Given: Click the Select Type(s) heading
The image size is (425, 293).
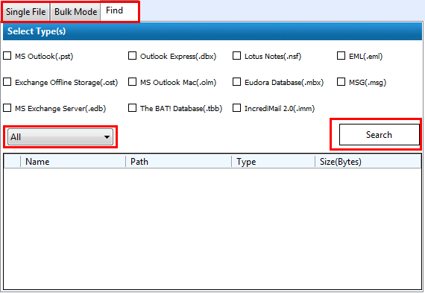Looking at the screenshot, I should [37, 31].
